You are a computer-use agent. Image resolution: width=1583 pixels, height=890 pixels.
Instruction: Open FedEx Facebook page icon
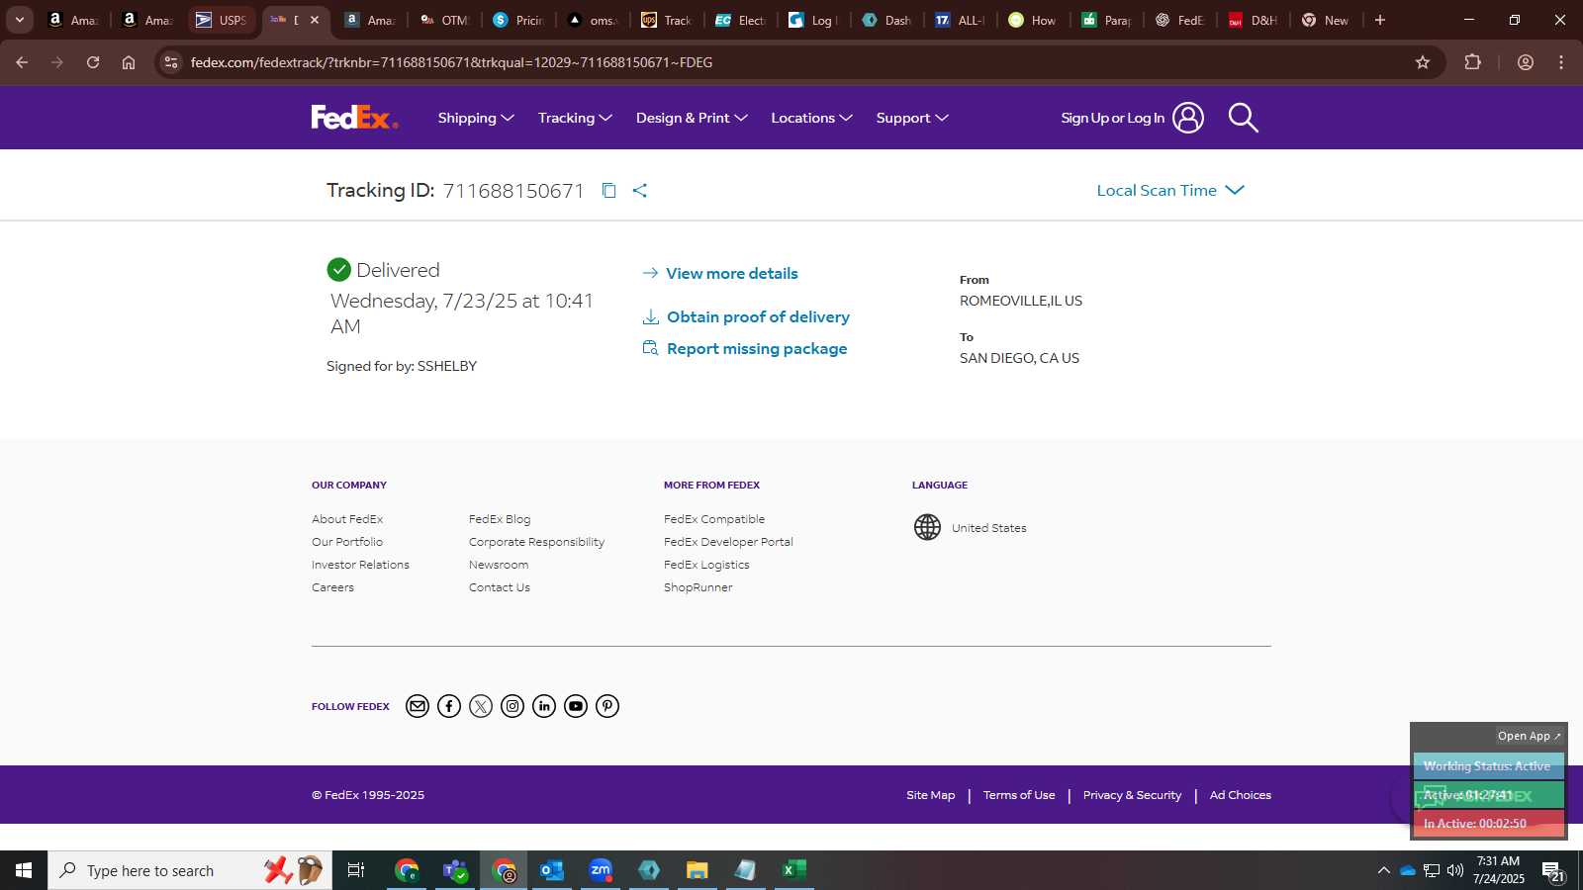pos(449,706)
